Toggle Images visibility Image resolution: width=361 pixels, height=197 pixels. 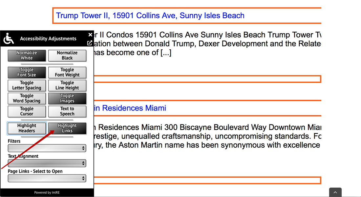[67, 99]
